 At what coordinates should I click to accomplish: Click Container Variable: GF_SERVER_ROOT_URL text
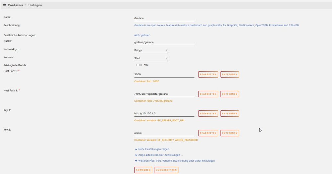pyautogui.click(x=159, y=121)
